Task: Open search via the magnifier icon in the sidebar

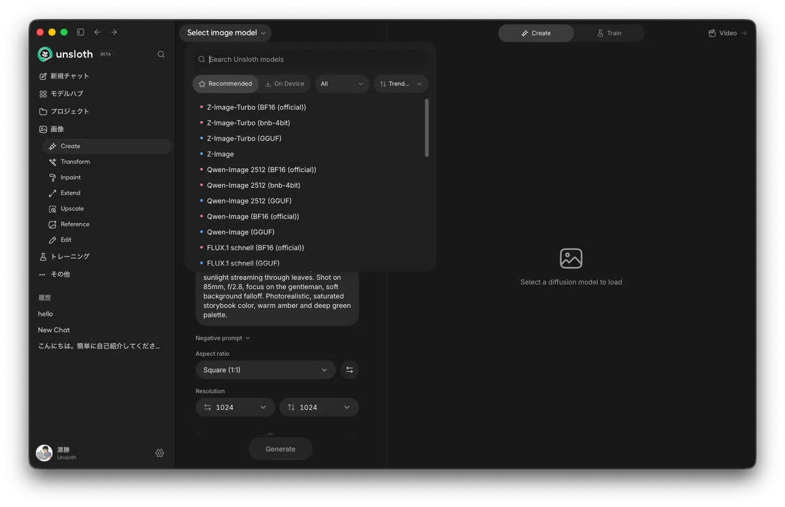Action: [161, 54]
